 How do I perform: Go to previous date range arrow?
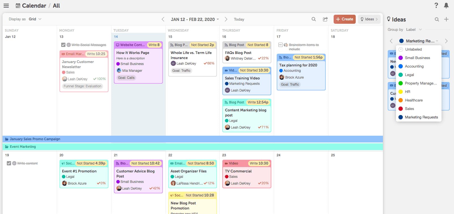163,19
